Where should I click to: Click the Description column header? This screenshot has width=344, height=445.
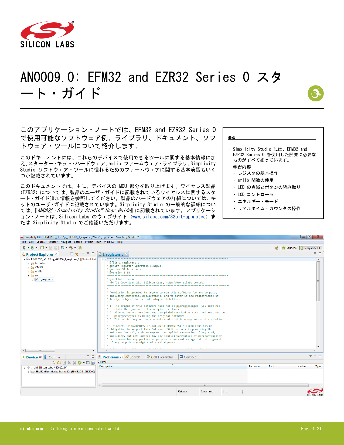tap(173, 367)
